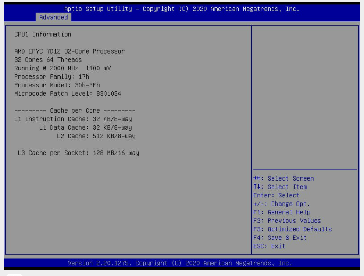Click the 'F3: Optimized Defaults' entry

293,229
